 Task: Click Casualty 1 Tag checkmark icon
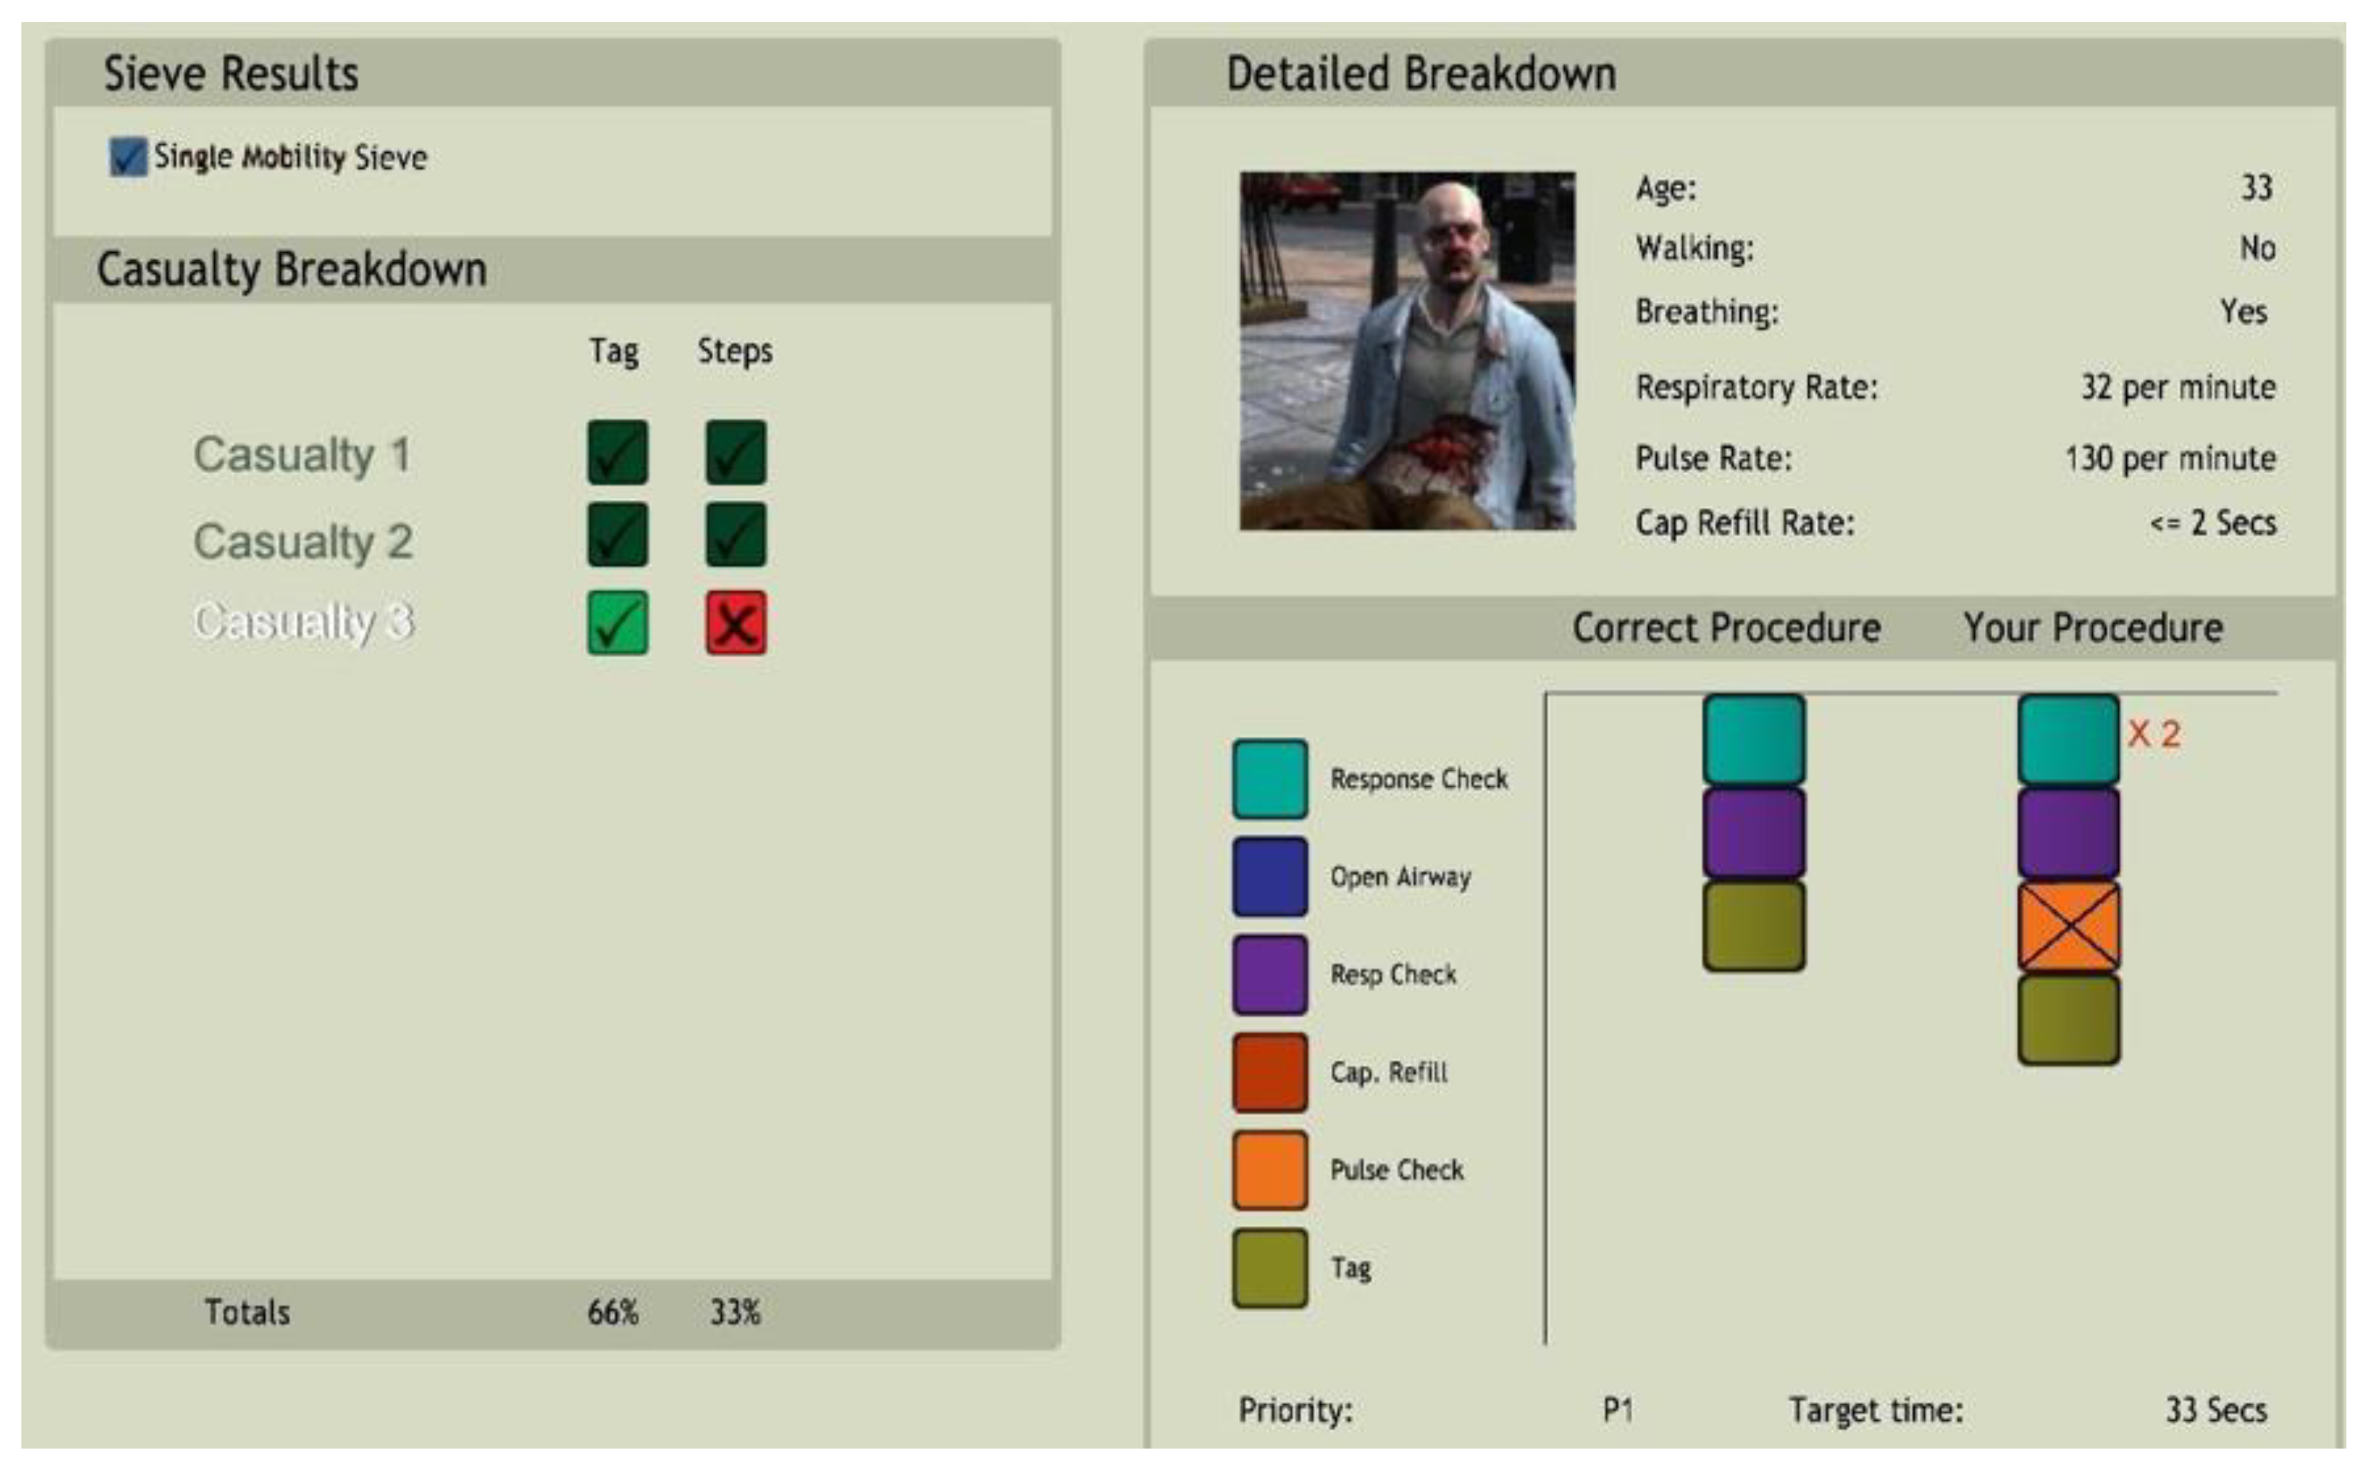(617, 452)
